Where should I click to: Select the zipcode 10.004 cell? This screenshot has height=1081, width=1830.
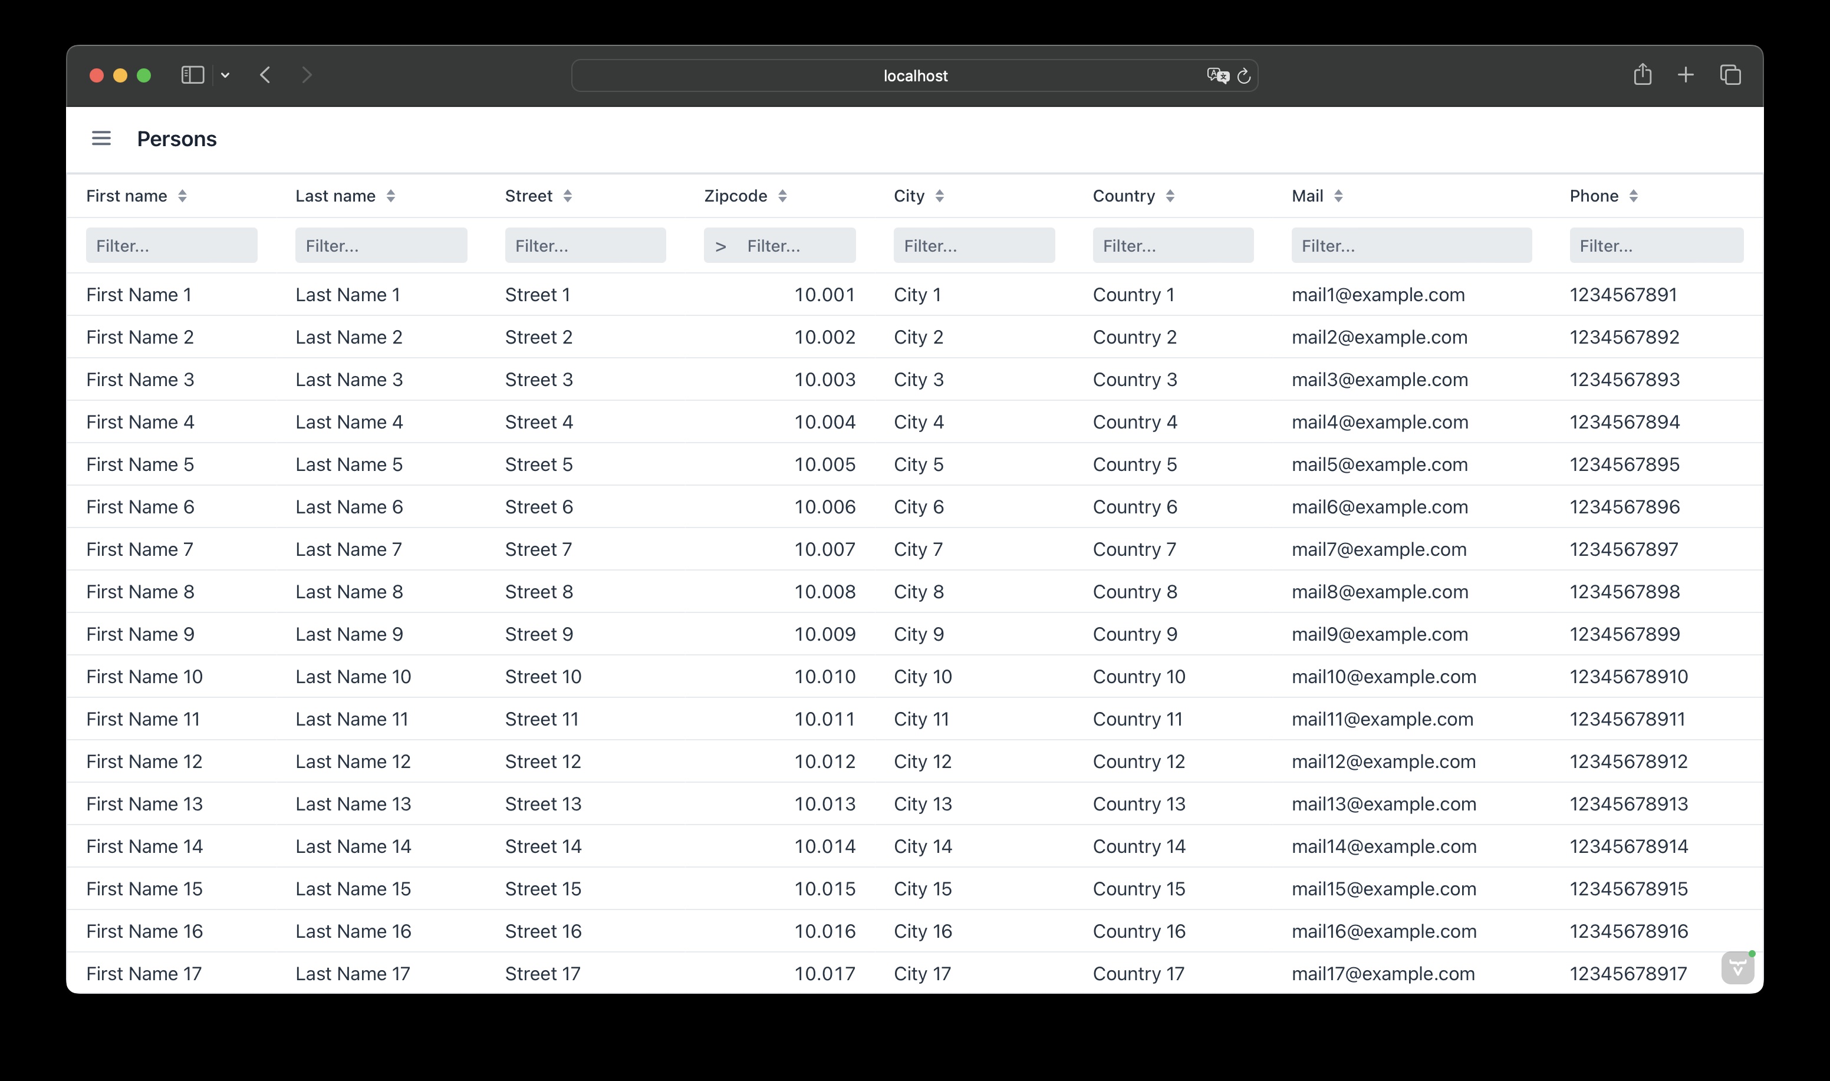click(825, 422)
